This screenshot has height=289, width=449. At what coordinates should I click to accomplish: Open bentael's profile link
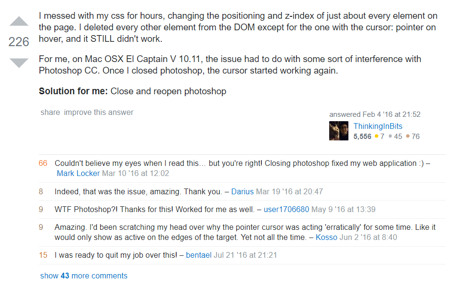pyautogui.click(x=199, y=255)
